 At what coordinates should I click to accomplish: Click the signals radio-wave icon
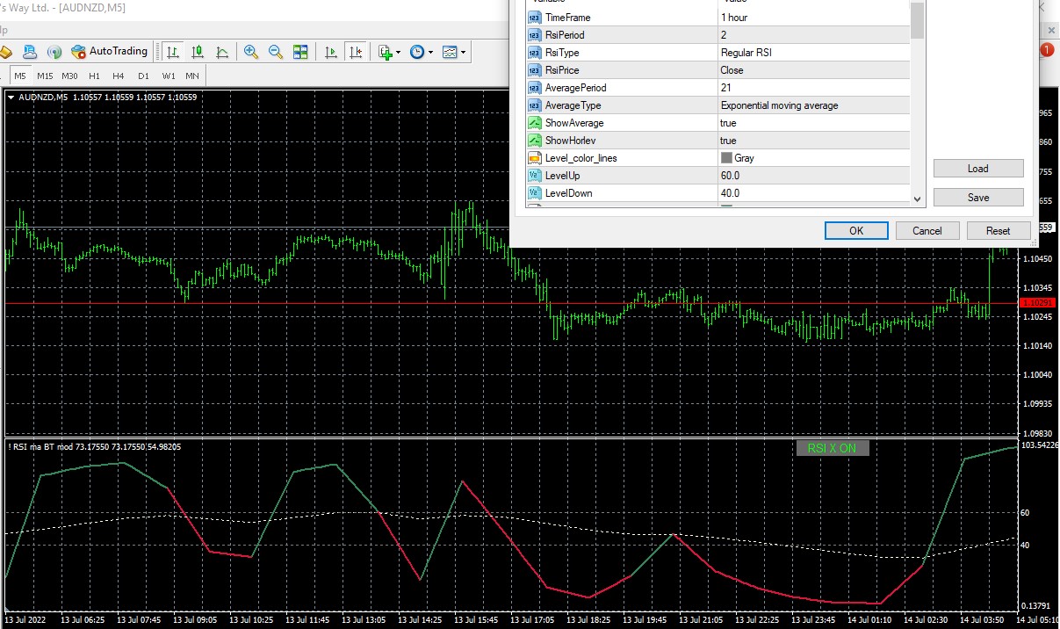click(54, 52)
